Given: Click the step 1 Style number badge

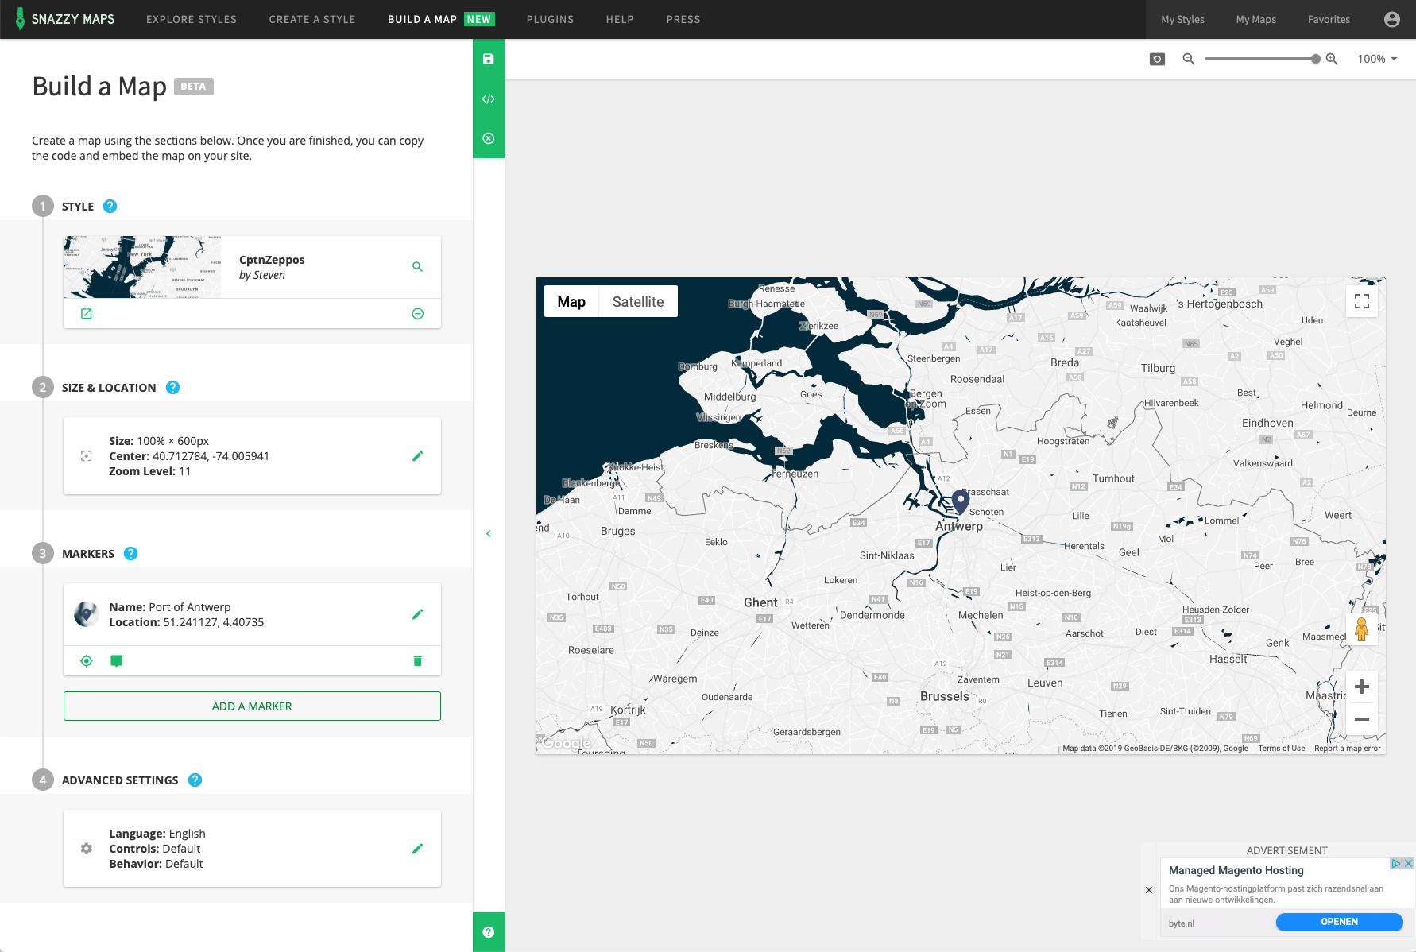Looking at the screenshot, I should point(43,206).
